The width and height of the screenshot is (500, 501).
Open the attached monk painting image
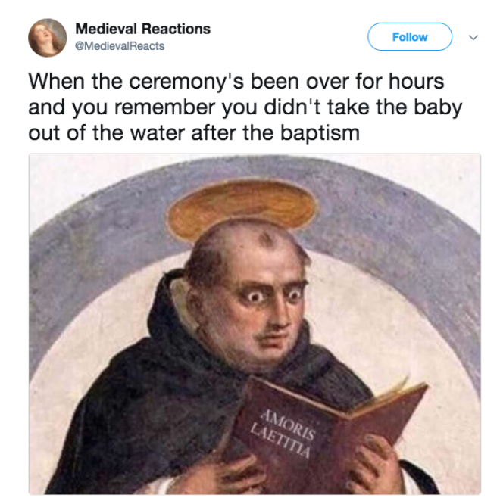[255, 324]
